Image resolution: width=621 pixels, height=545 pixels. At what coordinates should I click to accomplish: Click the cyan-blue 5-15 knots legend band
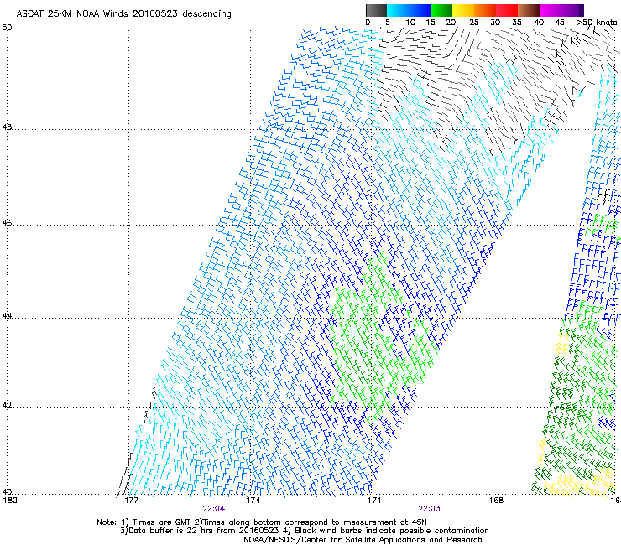tap(409, 10)
